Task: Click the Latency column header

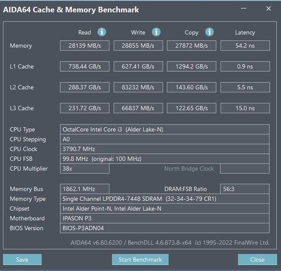Action: pyautogui.click(x=245, y=33)
